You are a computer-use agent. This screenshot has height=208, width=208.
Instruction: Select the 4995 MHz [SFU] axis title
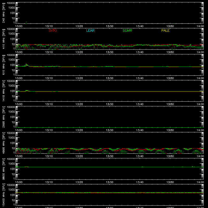pos(3,143)
